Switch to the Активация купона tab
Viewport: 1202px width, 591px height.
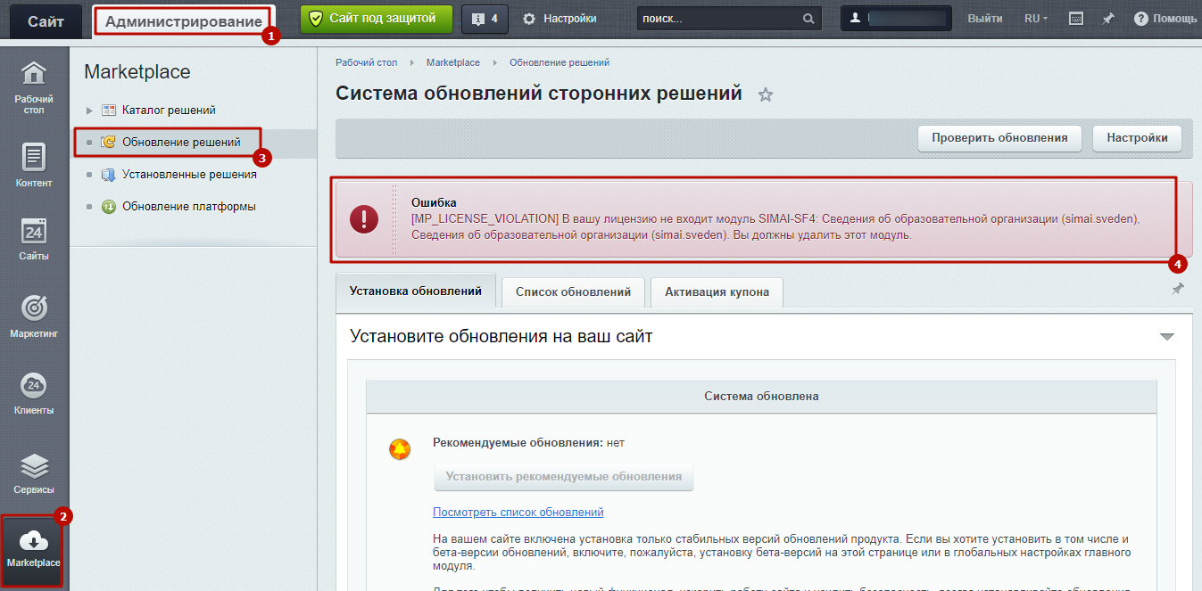(717, 291)
